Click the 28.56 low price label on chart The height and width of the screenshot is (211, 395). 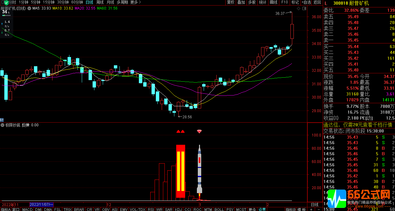click(x=187, y=117)
